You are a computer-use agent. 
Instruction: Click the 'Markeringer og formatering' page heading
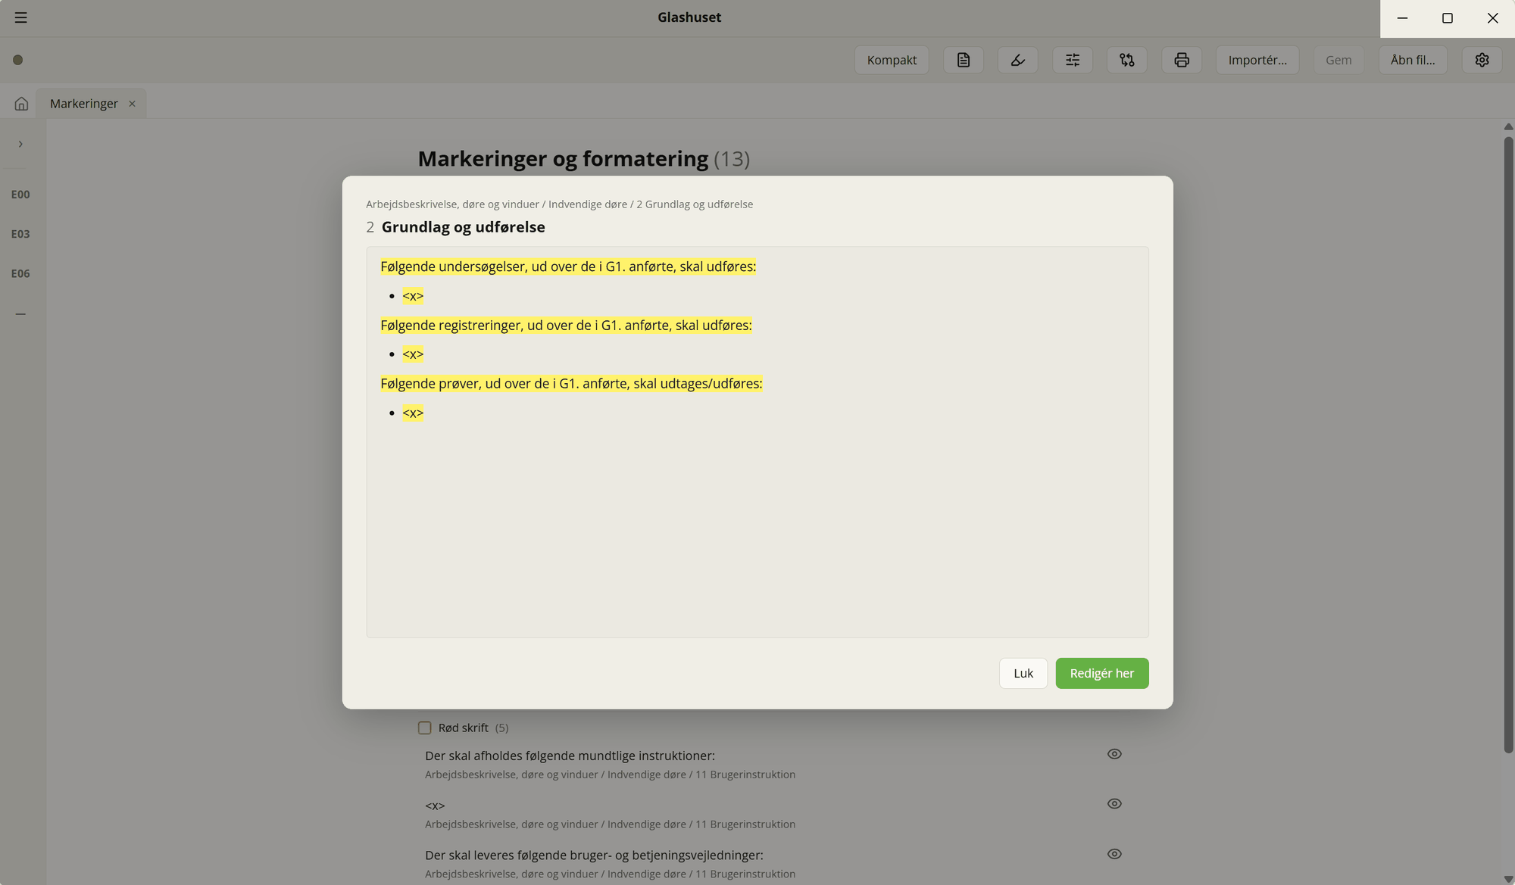[563, 159]
